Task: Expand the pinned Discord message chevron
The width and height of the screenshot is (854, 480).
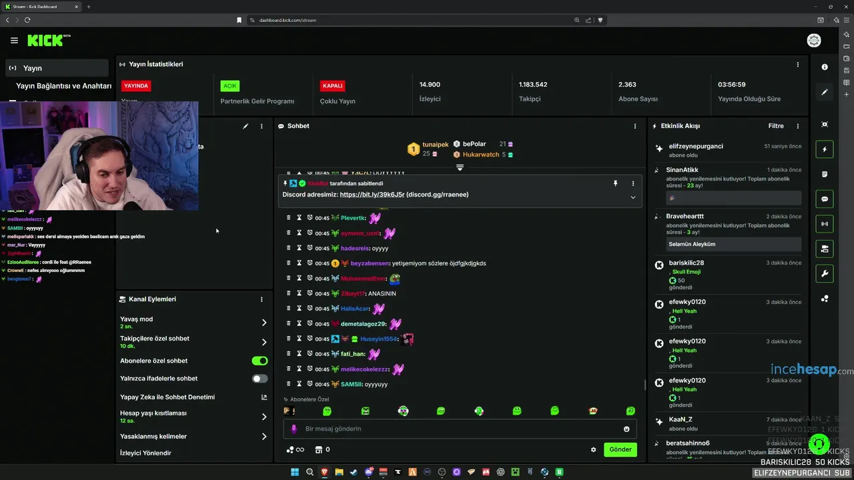Action: [632, 197]
